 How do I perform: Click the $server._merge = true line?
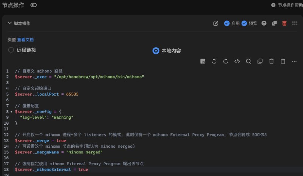point(41,141)
